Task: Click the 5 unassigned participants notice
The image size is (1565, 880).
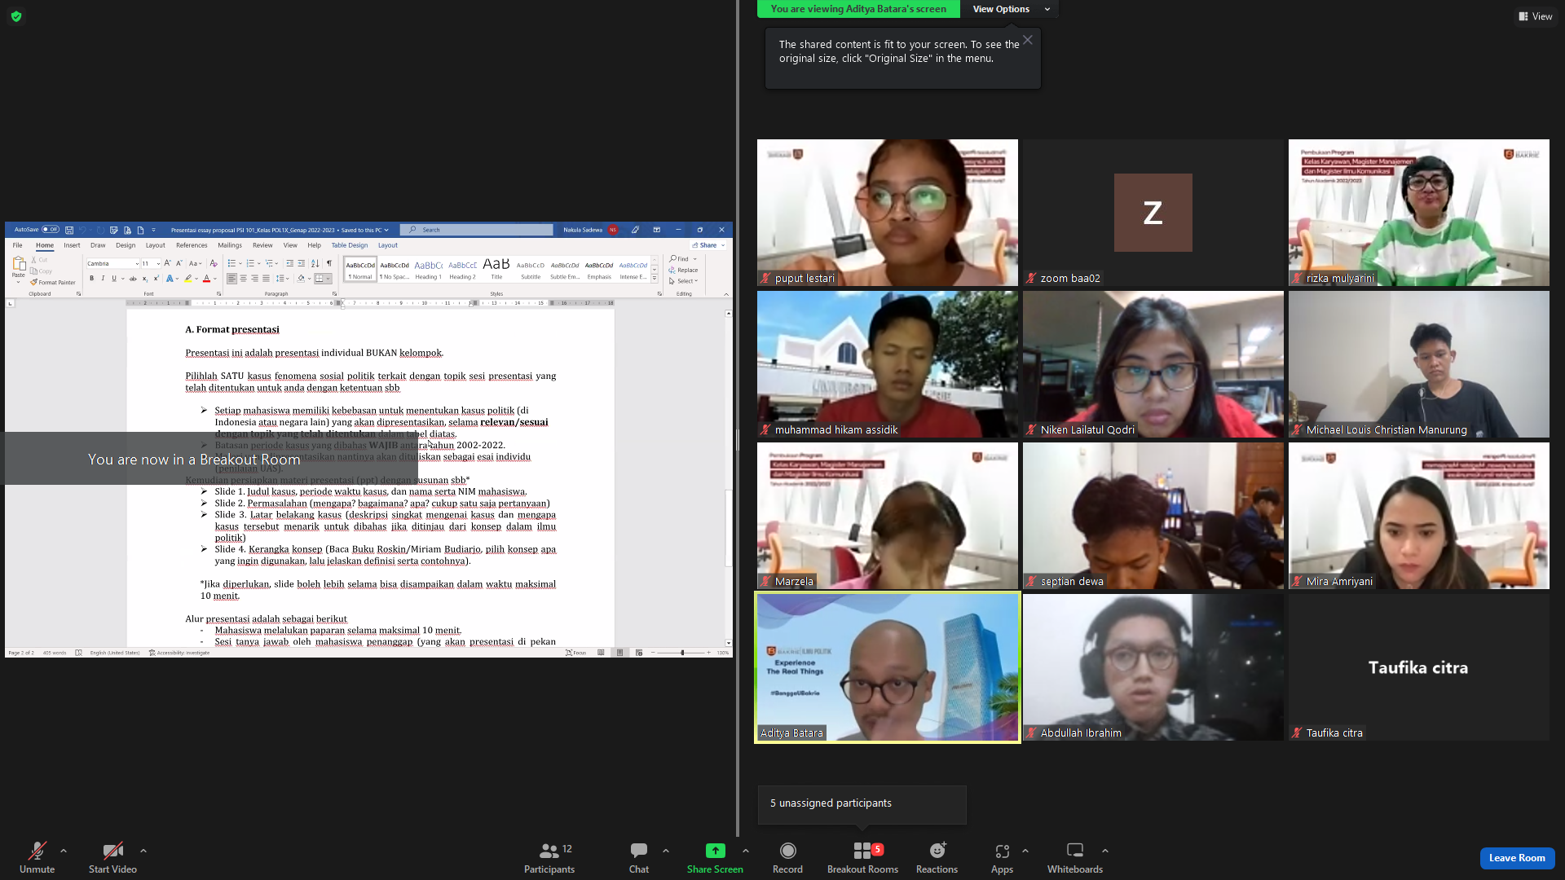Action: (862, 803)
